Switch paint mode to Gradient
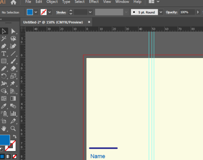This screenshot has width=203, height=160. [x=8, y=157]
